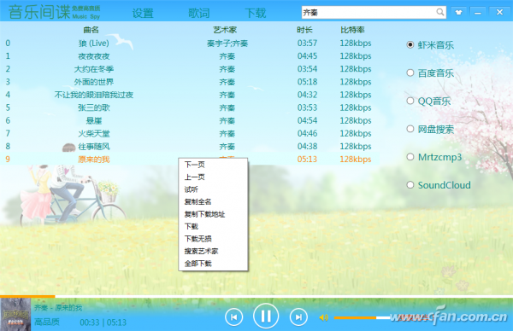Mute with the speaker volume icon
Screen dimensions: 513x331
click(323, 317)
